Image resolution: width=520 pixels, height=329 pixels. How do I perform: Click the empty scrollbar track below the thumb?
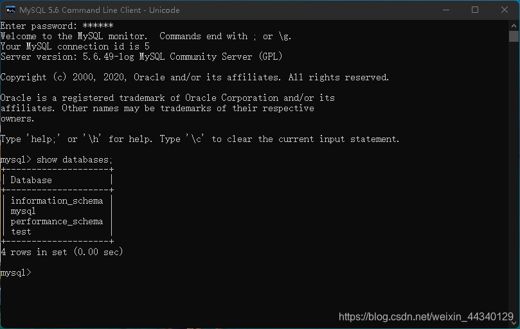click(514, 193)
